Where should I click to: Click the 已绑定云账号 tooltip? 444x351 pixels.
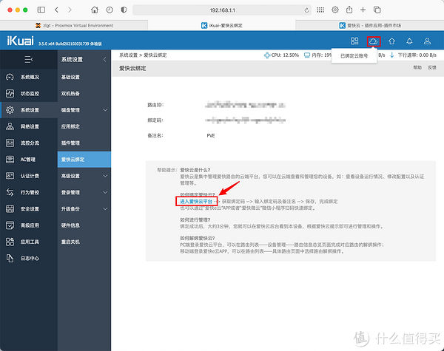tap(354, 56)
